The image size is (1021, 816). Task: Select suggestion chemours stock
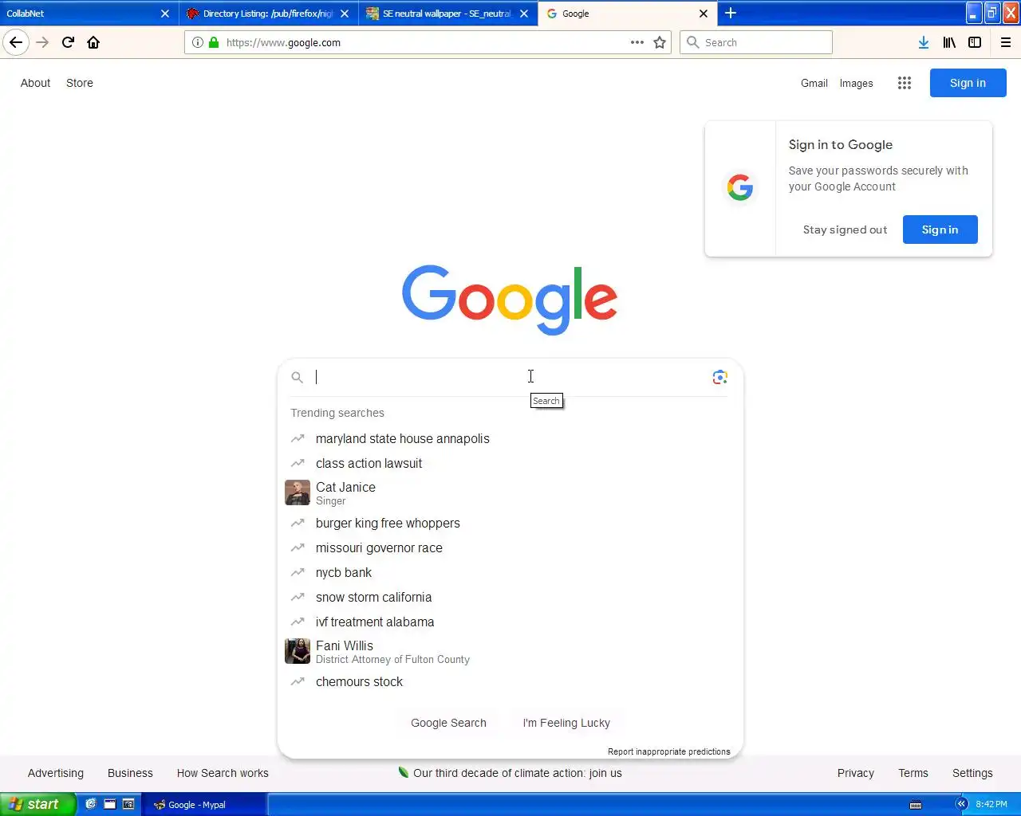pos(510,682)
